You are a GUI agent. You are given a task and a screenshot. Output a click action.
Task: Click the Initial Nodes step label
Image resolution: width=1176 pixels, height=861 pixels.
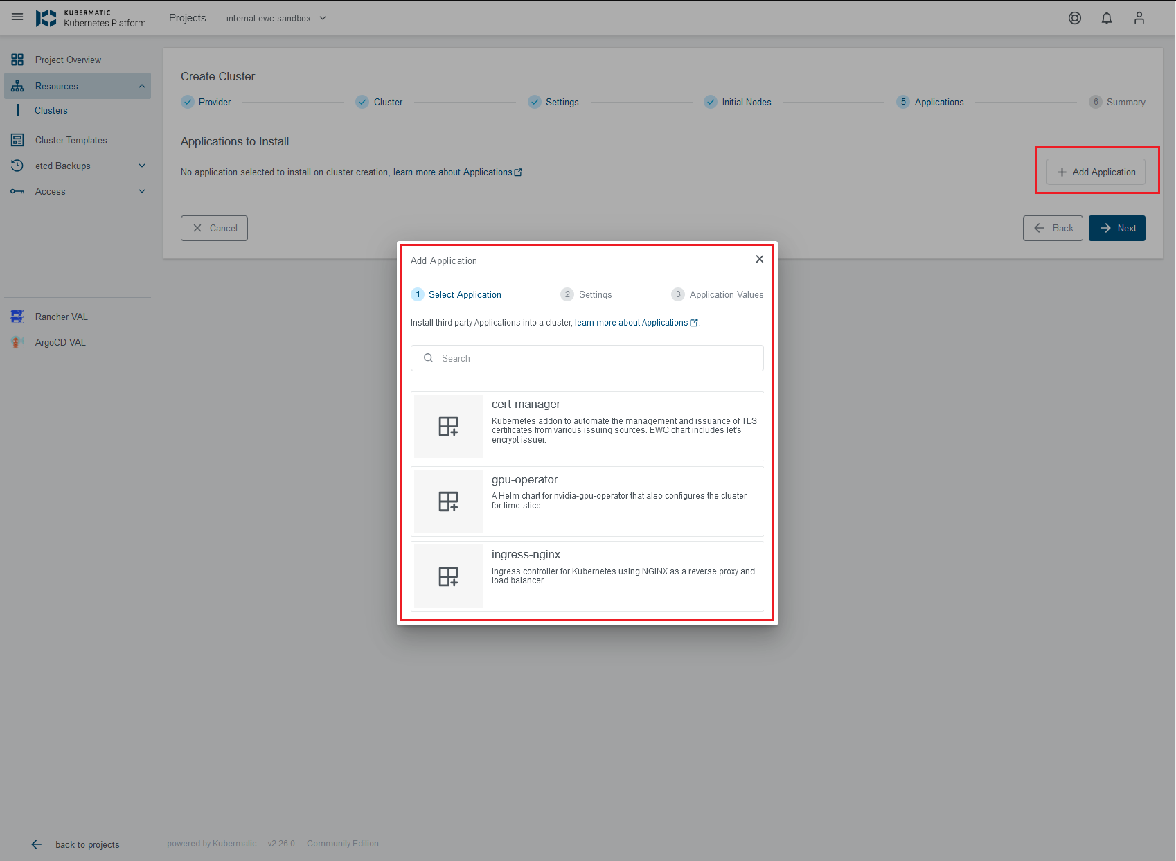pos(747,103)
